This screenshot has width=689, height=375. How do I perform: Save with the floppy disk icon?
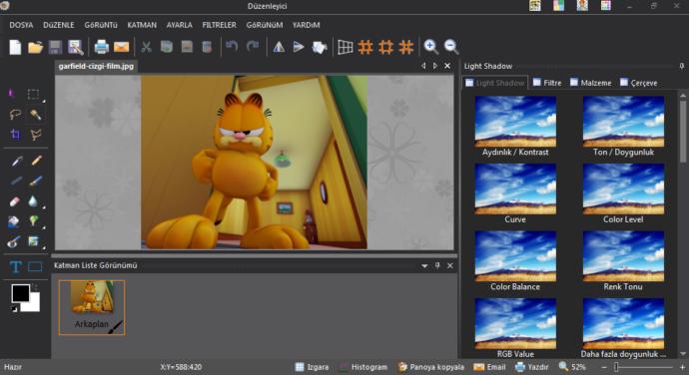point(55,47)
